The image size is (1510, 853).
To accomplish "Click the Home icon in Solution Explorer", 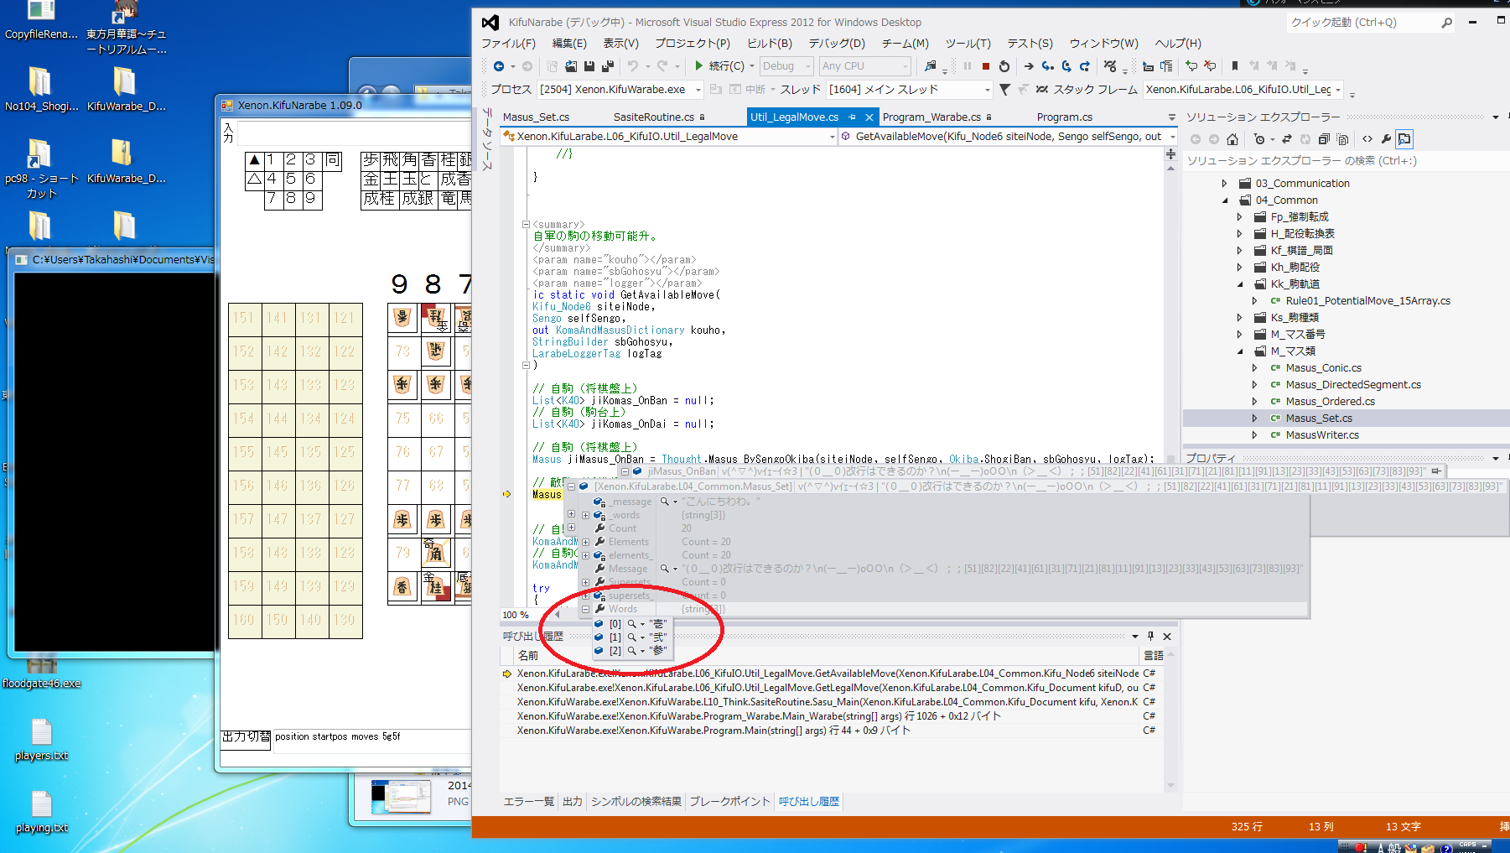I will pos(1232,139).
